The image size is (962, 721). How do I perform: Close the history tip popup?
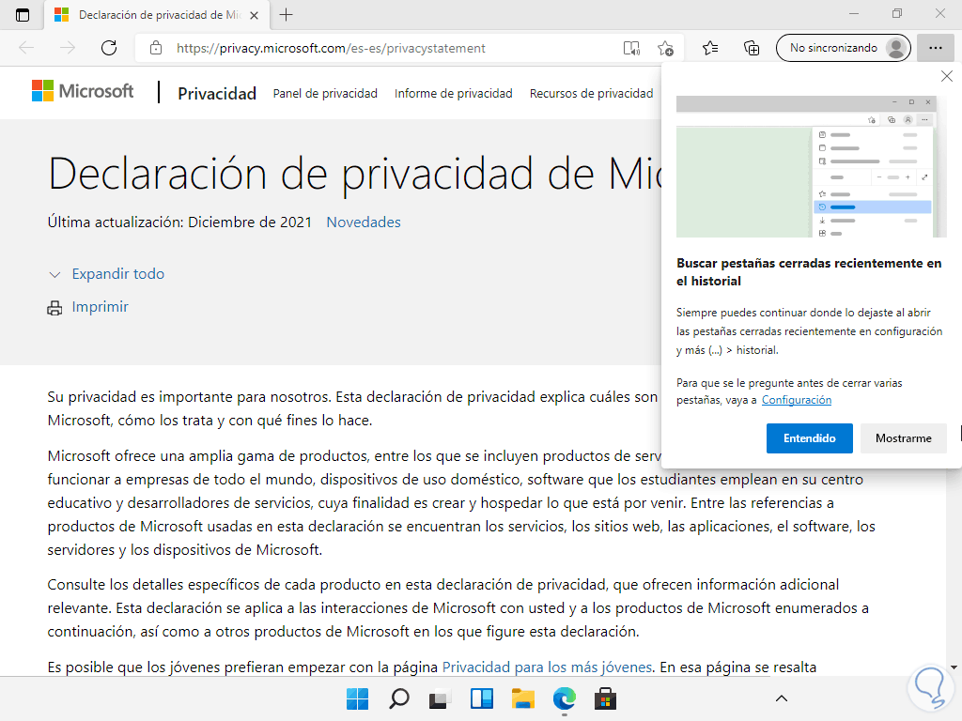pyautogui.click(x=947, y=76)
